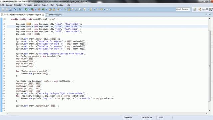Open the Source menu
Screen dimensions: 213x120
[9, 5]
